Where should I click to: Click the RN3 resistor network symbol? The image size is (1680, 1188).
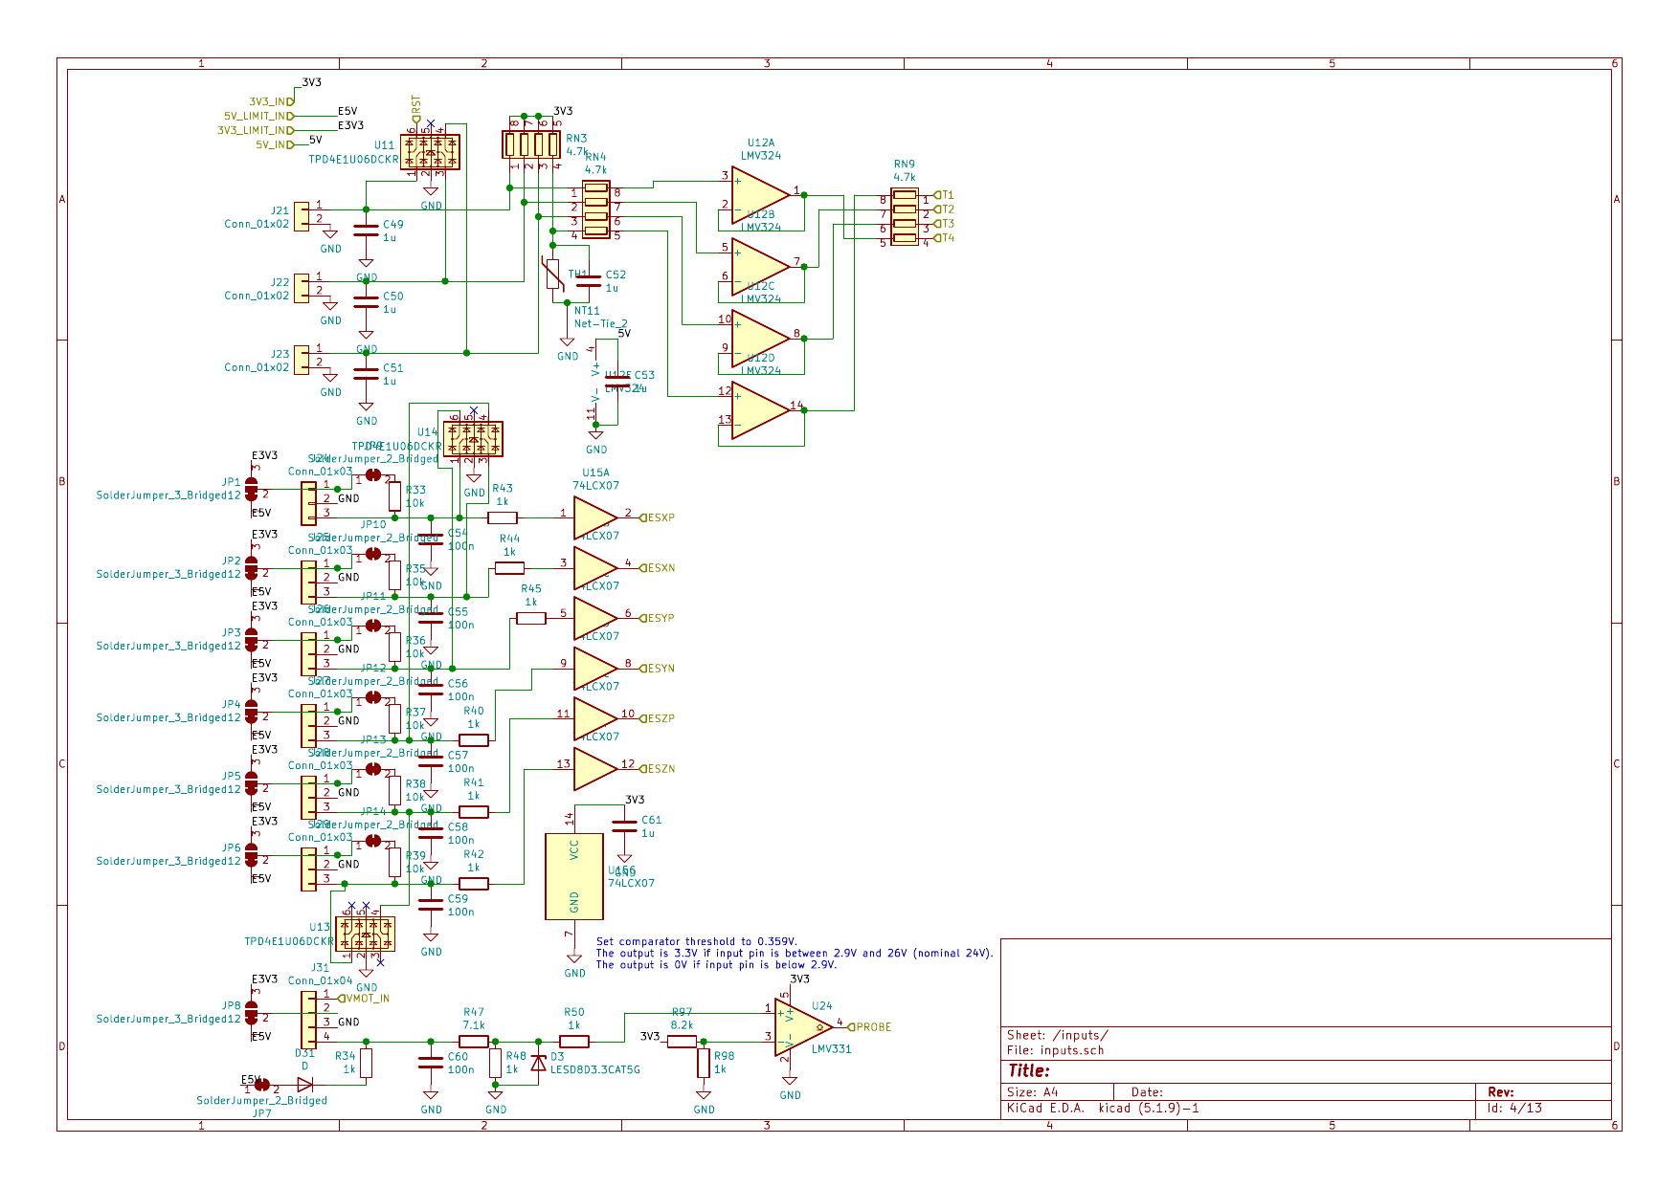pyautogui.click(x=531, y=144)
